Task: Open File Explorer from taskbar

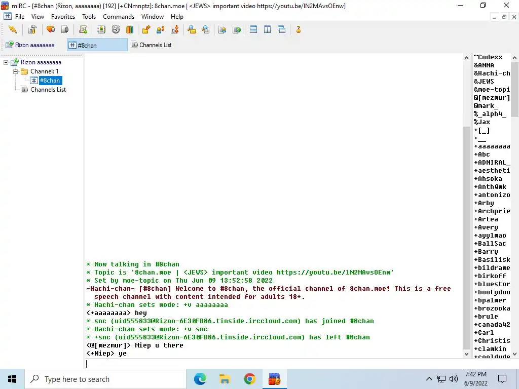Action: (x=225, y=379)
